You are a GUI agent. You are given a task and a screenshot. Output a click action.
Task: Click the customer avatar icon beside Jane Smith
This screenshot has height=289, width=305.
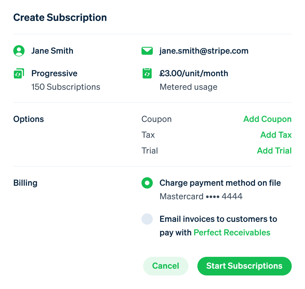point(19,51)
